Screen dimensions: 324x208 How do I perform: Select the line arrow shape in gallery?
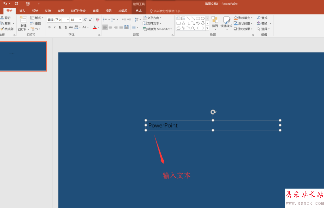tap(193, 18)
